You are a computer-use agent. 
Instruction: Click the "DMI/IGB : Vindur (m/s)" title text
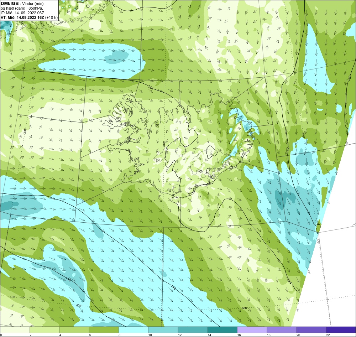pyautogui.click(x=22, y=4)
